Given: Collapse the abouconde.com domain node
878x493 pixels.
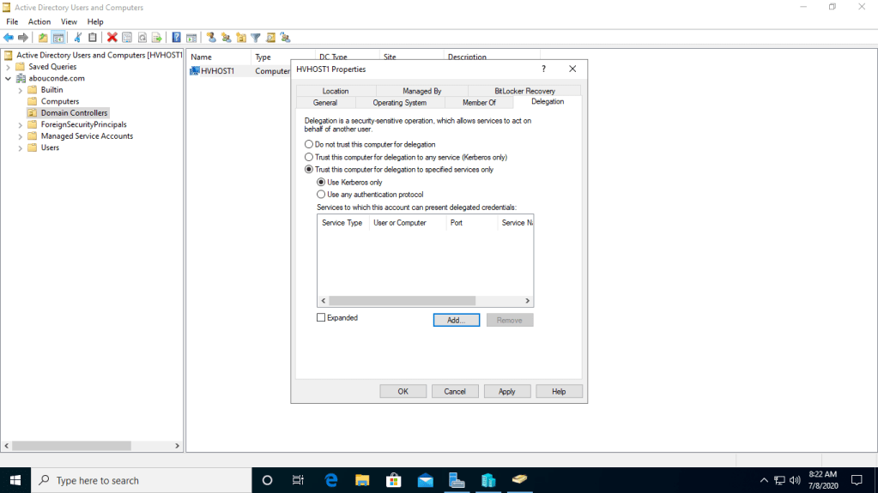Looking at the screenshot, I should (9, 78).
